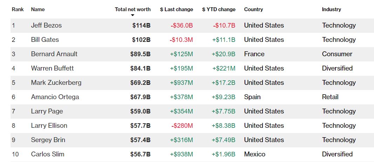Click Carlos Slim's Mexico country cell
Image resolution: width=374 pixels, height=162 pixels.
pyautogui.click(x=255, y=154)
